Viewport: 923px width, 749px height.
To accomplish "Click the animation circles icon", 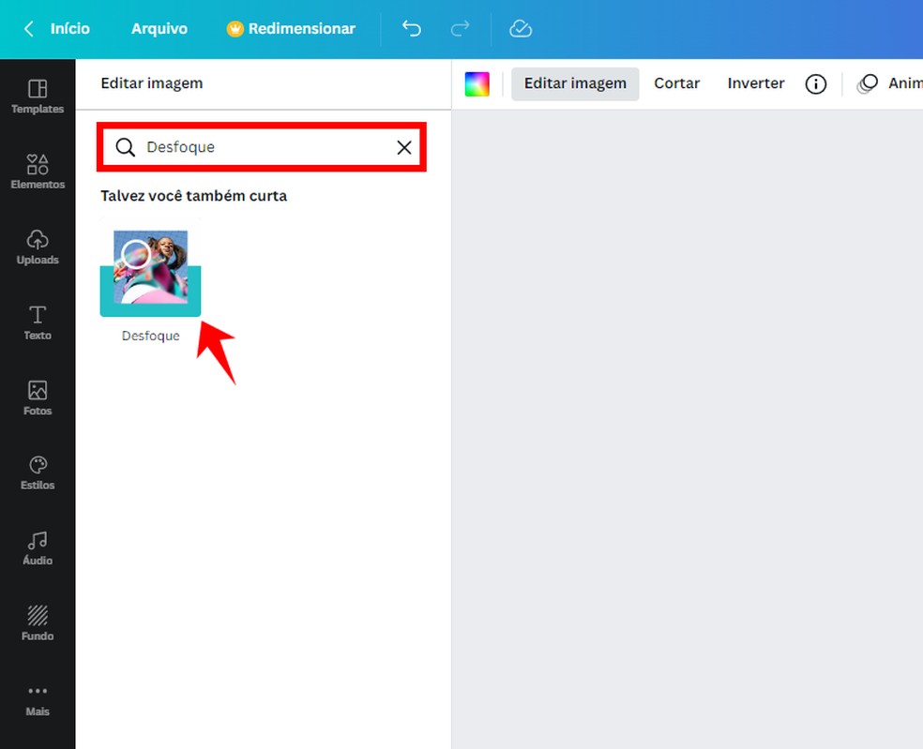I will point(867,83).
